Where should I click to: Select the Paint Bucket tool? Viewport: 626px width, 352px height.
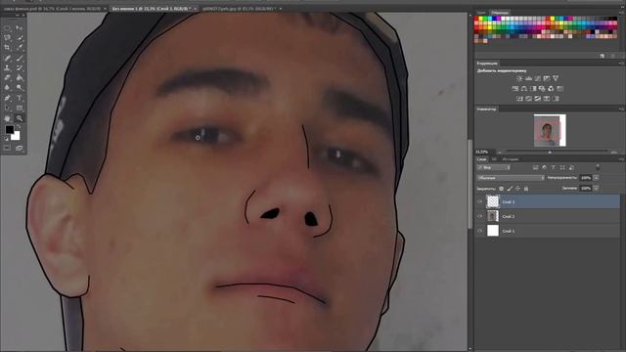20,77
